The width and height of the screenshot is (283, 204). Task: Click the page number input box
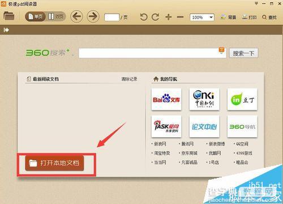(112, 18)
